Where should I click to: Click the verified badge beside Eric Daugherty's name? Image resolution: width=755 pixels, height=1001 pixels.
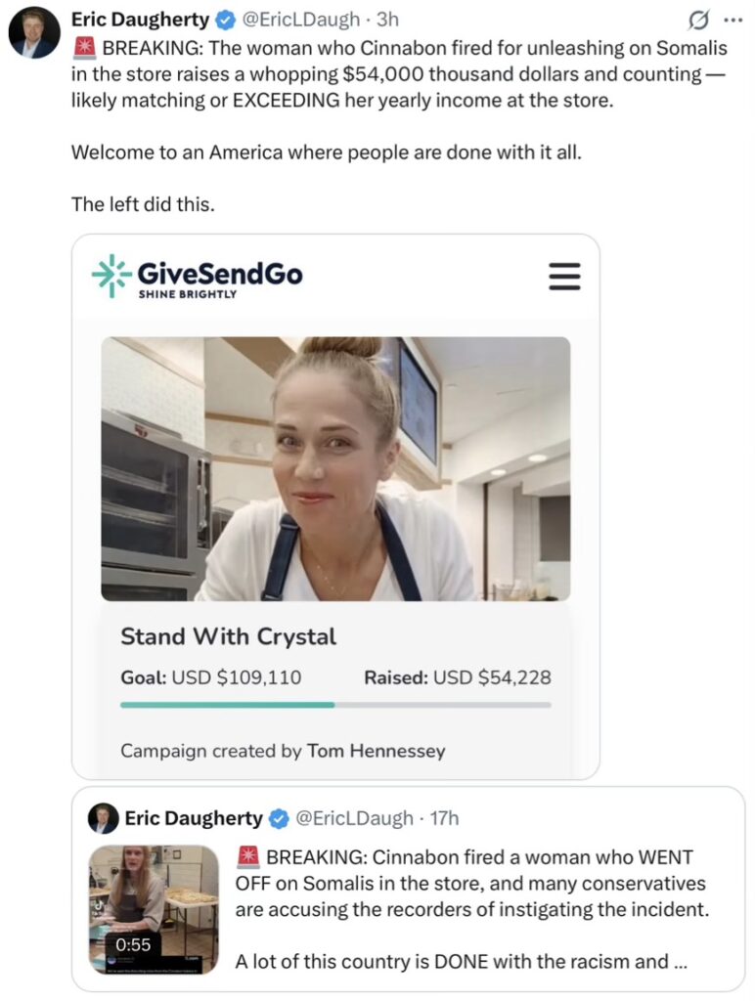click(x=225, y=21)
